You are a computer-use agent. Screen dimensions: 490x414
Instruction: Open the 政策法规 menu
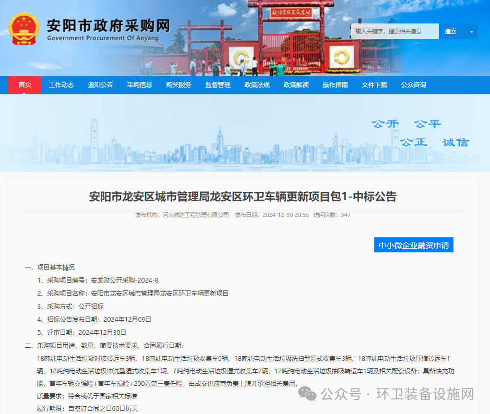coord(256,84)
